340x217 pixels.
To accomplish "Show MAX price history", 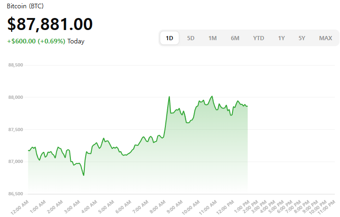I will tap(326, 38).
